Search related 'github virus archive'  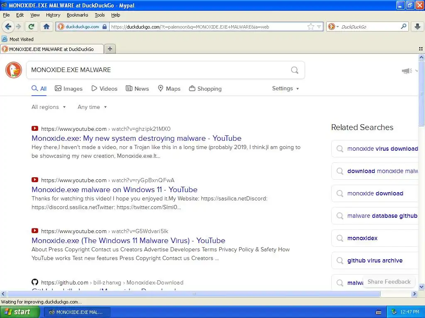click(375, 260)
